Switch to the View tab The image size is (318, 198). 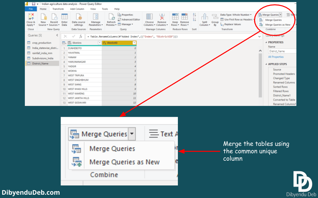(x=93, y=9)
